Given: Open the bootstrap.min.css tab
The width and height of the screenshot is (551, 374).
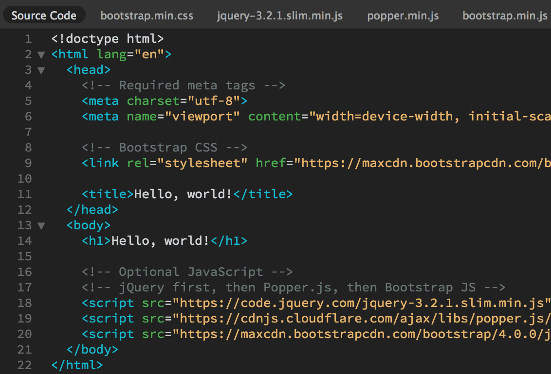Looking at the screenshot, I should (147, 16).
